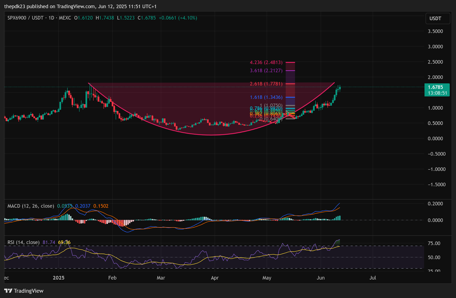Click the MACD (12, 26, close) indicator label

click(x=31, y=206)
